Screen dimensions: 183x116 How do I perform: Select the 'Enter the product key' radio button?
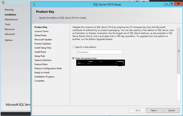point(73,58)
